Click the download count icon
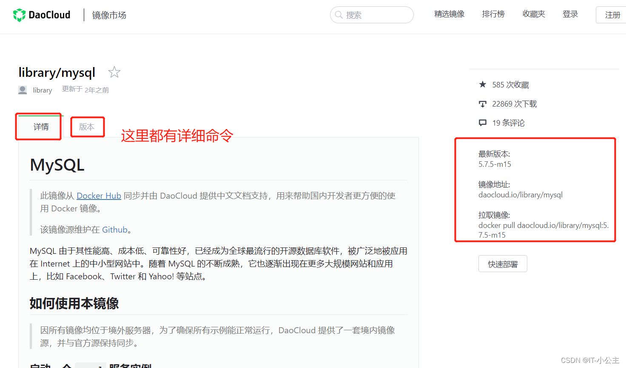 tap(483, 104)
